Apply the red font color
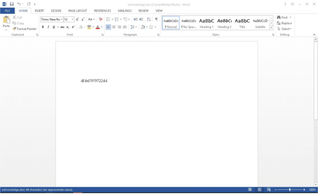Image resolution: width=318 pixels, height=194 pixels. tap(97, 27)
